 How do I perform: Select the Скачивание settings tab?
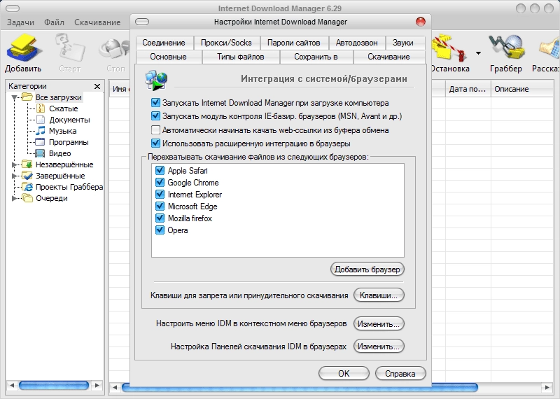coord(389,57)
